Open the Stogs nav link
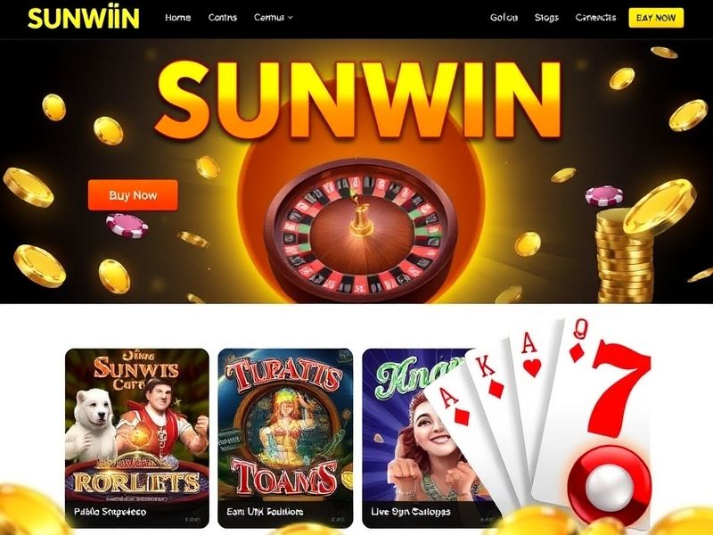713x535 pixels. [x=546, y=18]
